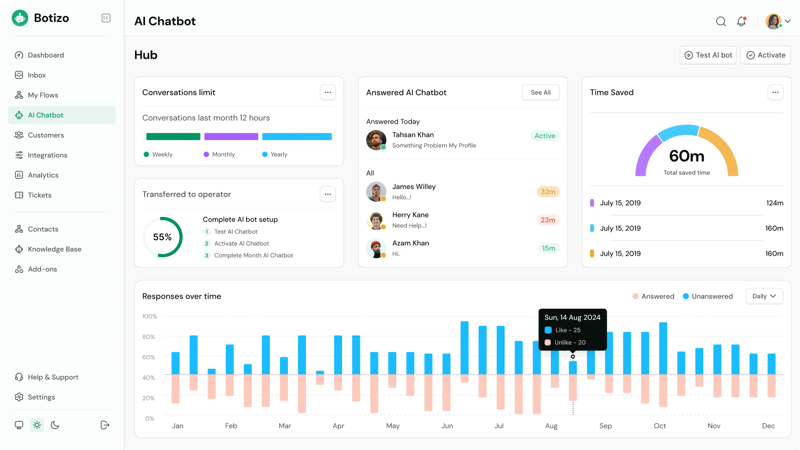Open the Time Saved options menu
Image resolution: width=800 pixels, height=450 pixels.
click(775, 92)
